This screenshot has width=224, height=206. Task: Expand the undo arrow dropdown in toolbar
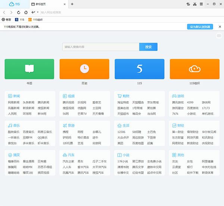coord(38,12)
